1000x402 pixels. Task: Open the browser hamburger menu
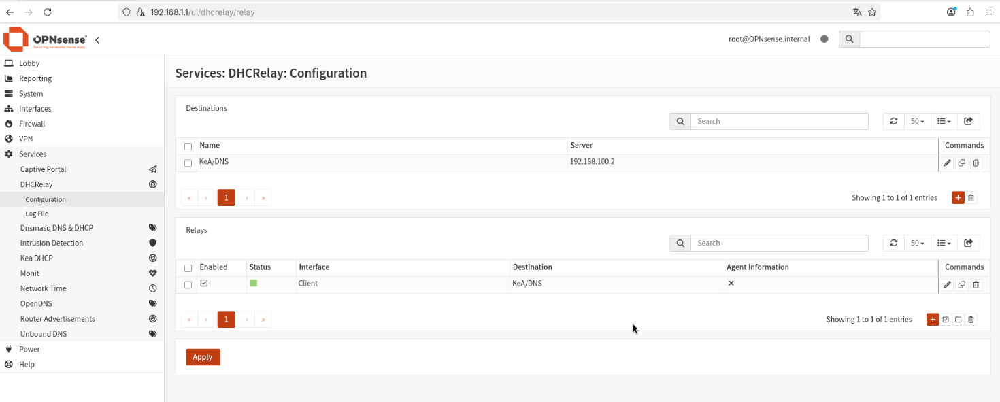click(x=988, y=12)
